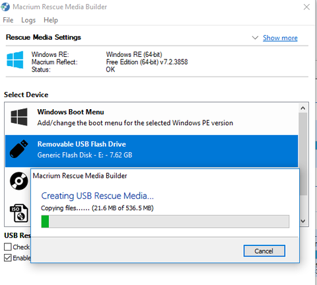Click the device list scroll down arrow
This screenshot has width=317, height=285.
coord(303,221)
